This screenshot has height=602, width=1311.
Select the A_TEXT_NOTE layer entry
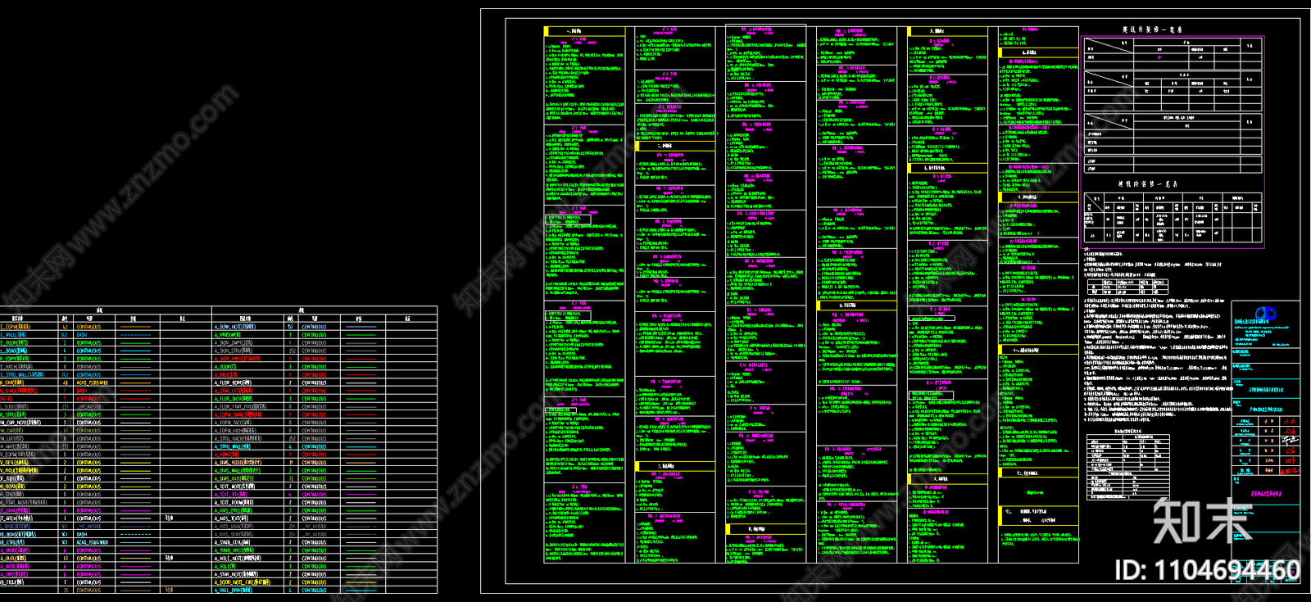(x=234, y=487)
